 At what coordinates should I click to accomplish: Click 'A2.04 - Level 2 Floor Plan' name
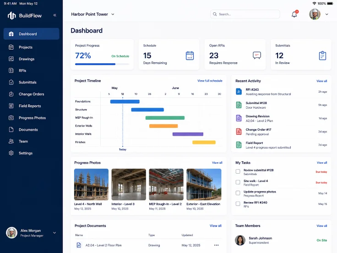point(103,245)
